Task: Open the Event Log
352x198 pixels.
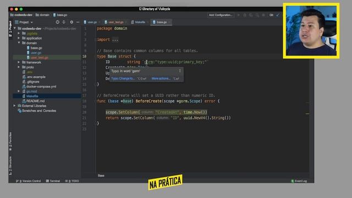Action: coord(299,181)
